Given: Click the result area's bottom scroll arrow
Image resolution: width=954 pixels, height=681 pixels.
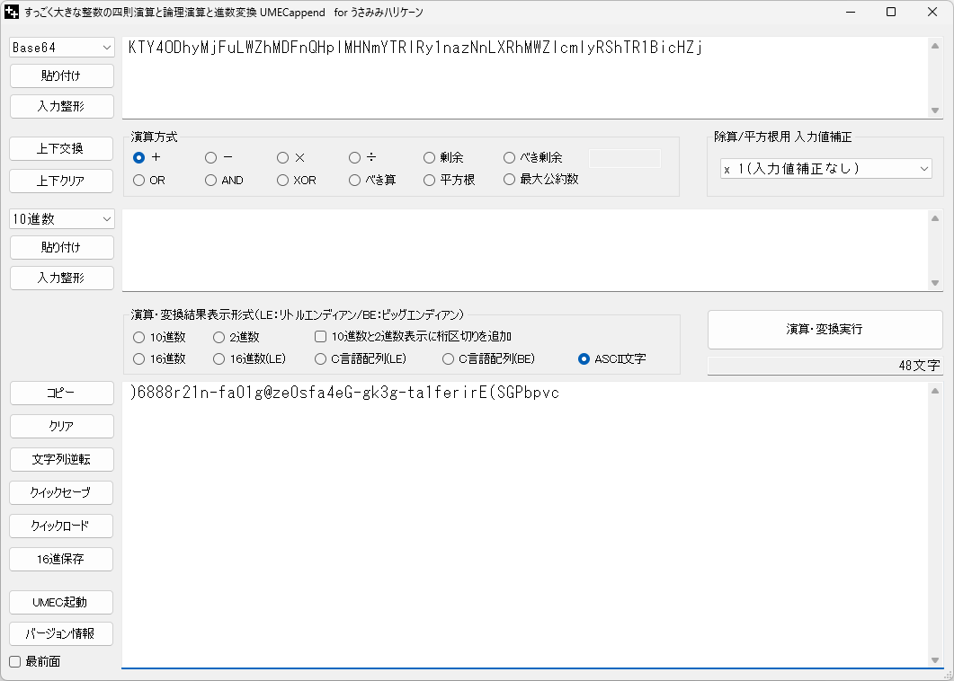Looking at the screenshot, I should 935,660.
